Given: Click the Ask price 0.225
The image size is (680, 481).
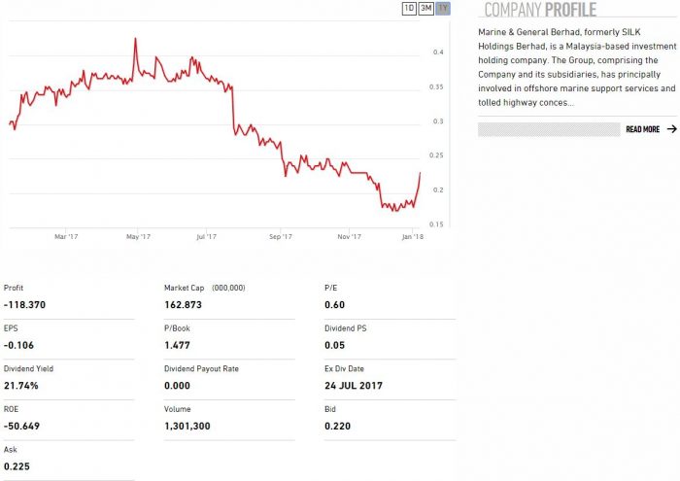Looking at the screenshot, I should point(17,466).
